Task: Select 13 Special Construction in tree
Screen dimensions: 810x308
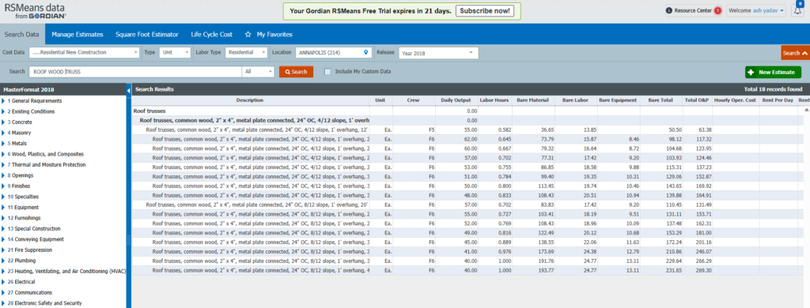Action: (33, 228)
